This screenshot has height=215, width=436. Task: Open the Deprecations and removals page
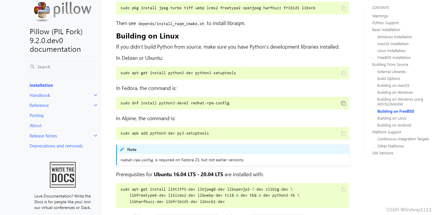[x=56, y=146]
